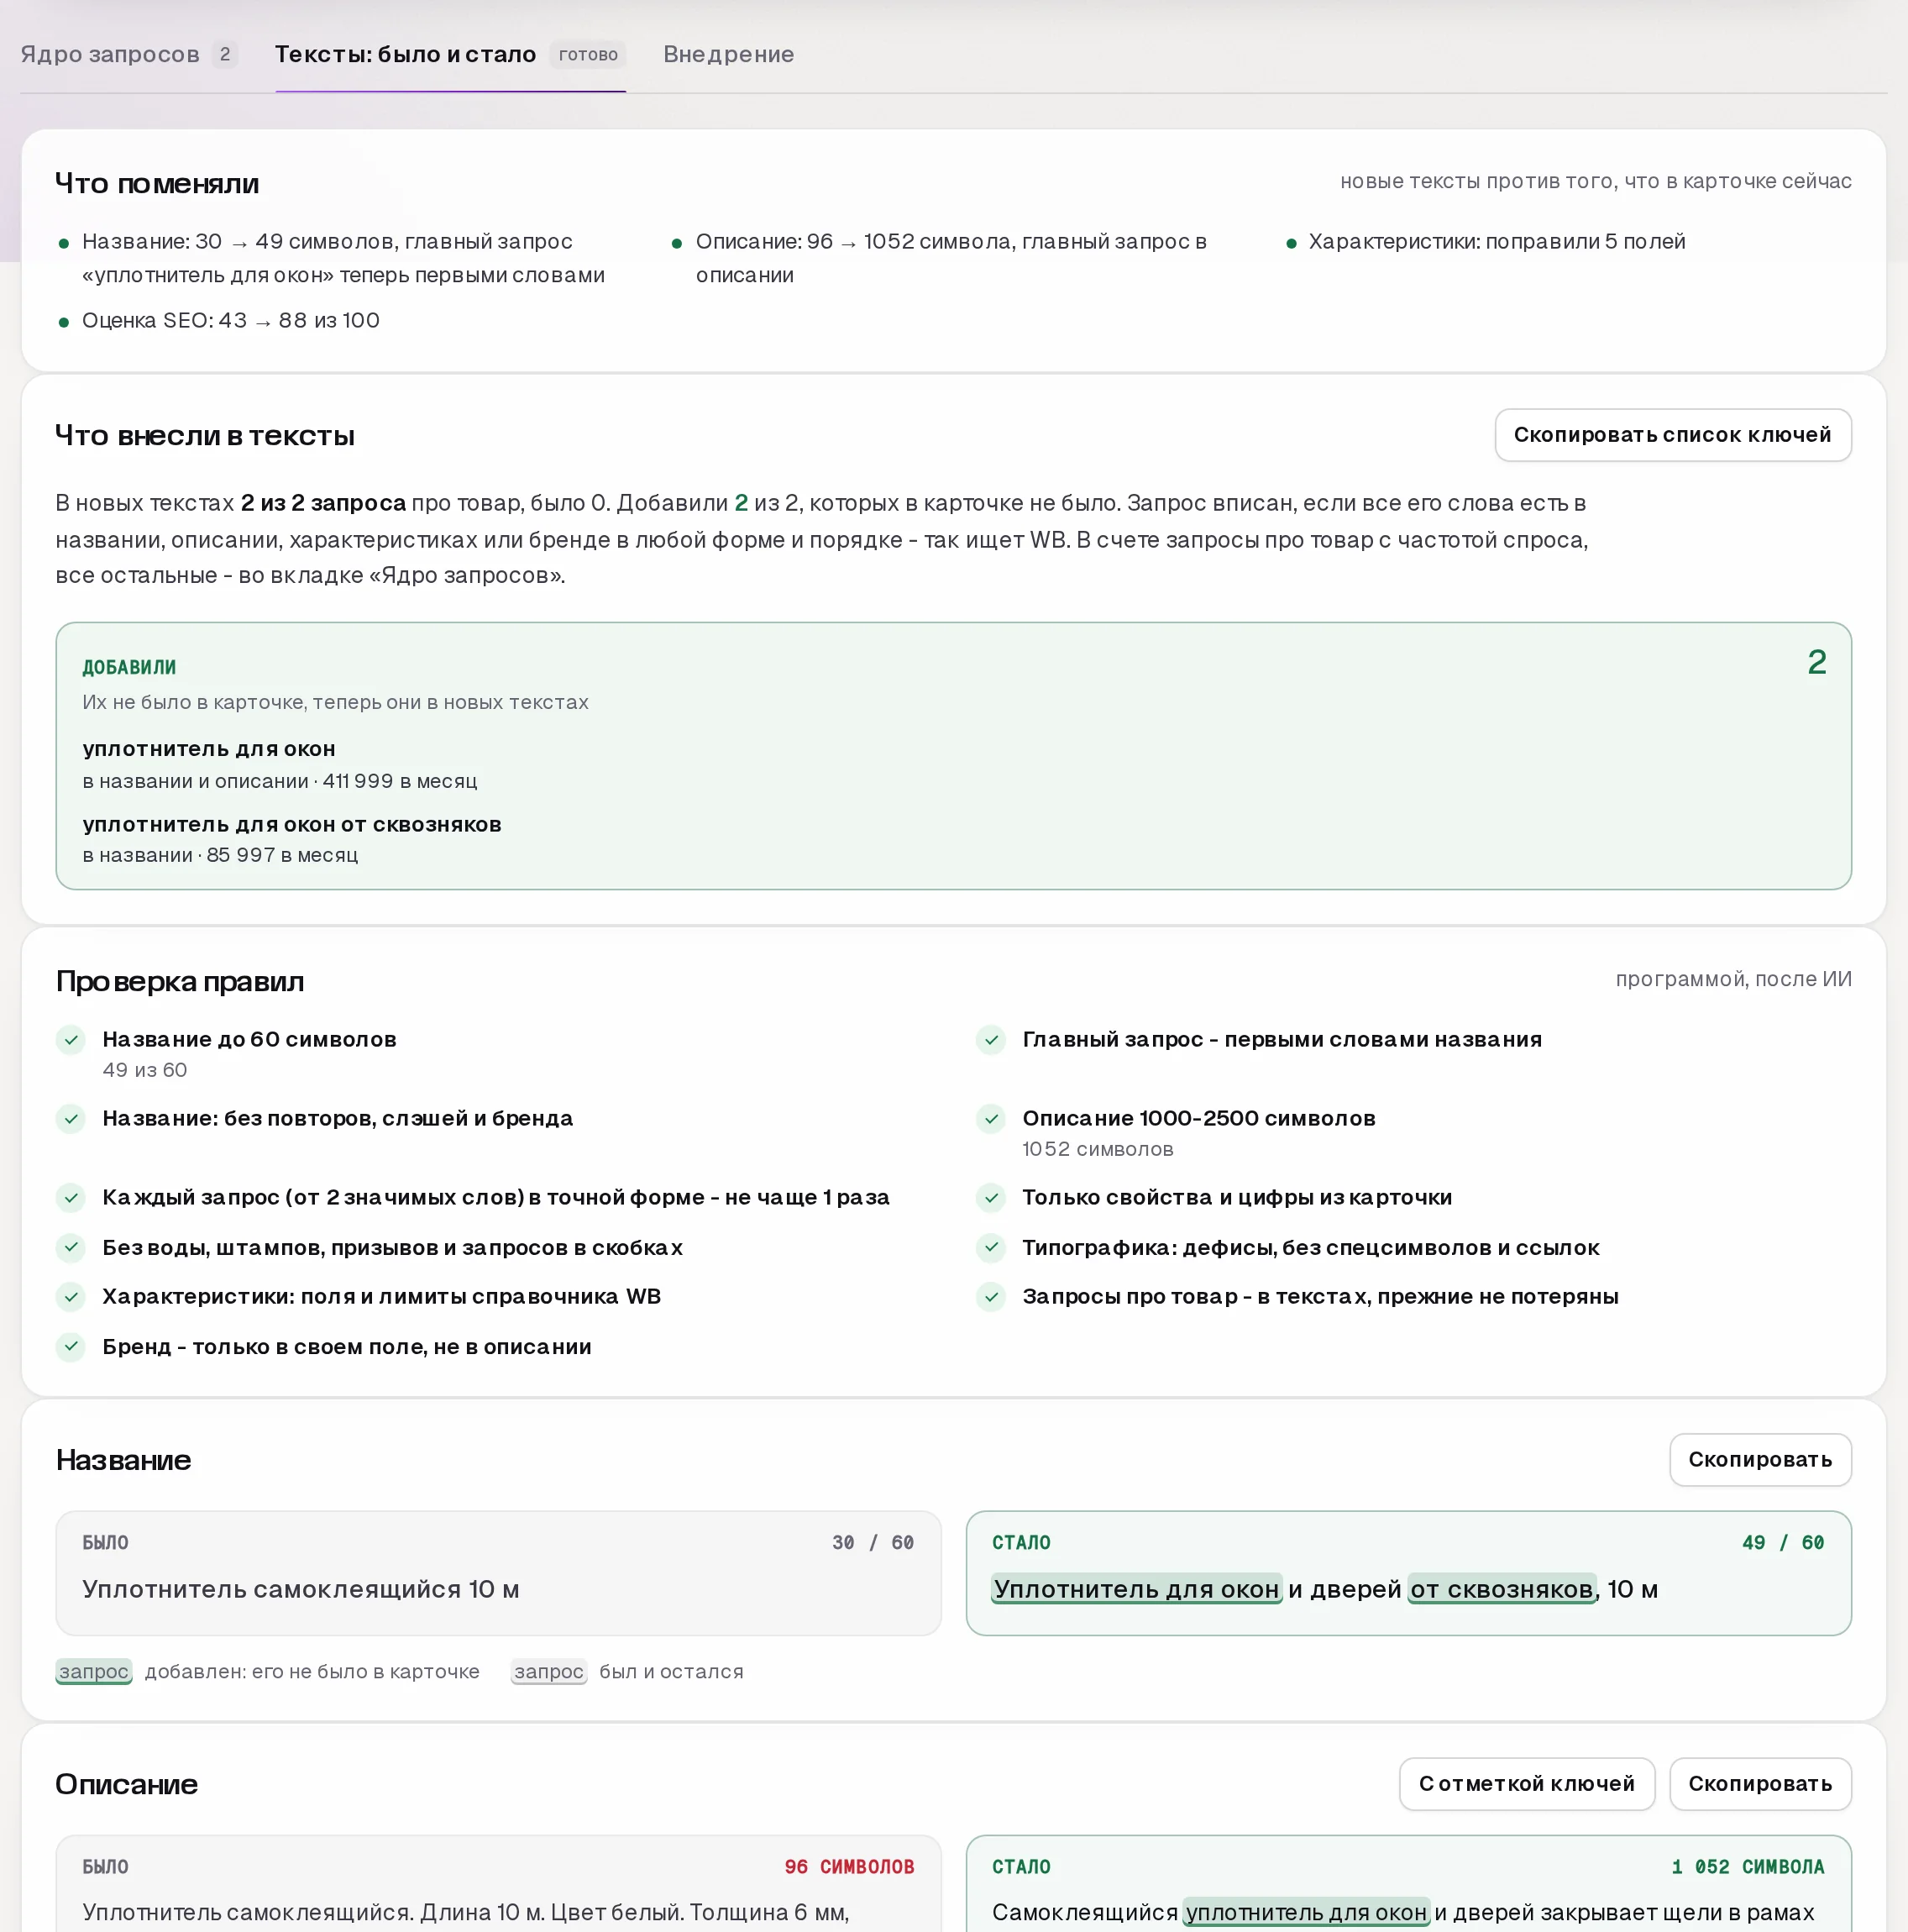
Task: Click «Скопировать список ключей» button
Action: [1672, 435]
